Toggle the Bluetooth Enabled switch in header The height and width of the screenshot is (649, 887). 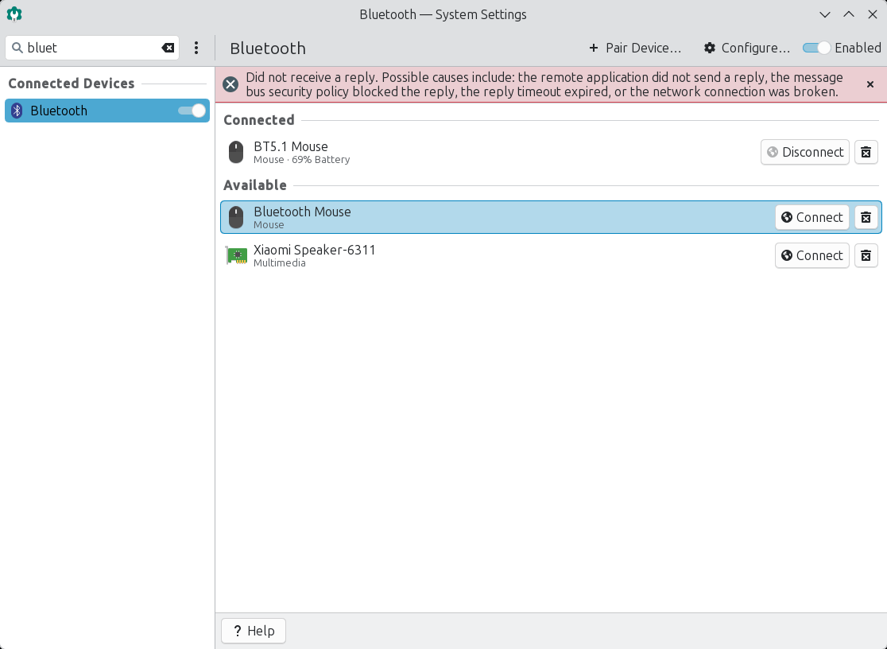pyautogui.click(x=816, y=48)
